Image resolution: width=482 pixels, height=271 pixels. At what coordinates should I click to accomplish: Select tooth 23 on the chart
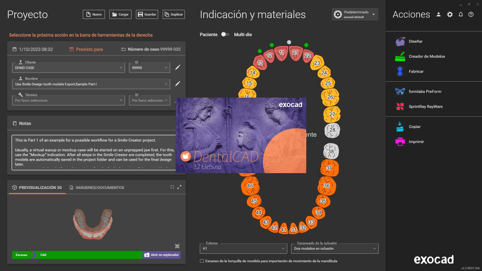[317, 63]
